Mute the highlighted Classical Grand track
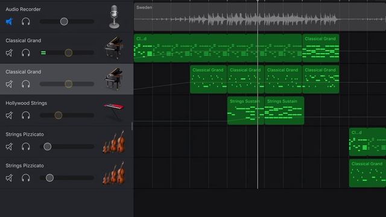This screenshot has width=386, height=217. (9, 84)
